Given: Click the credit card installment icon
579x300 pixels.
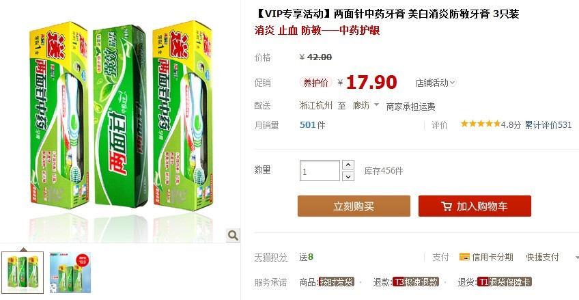Looking at the screenshot, I should (464, 256).
